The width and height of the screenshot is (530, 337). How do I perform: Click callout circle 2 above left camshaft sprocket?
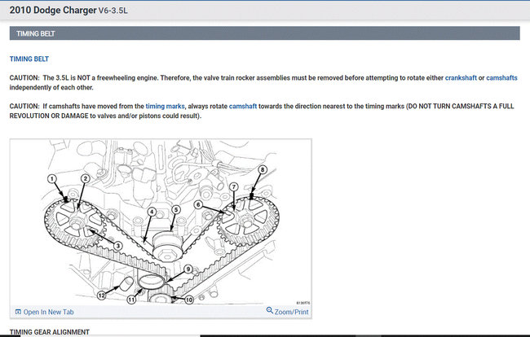[x=84, y=178]
